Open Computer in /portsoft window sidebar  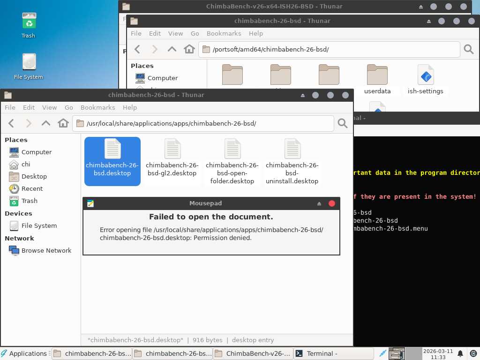(157, 78)
